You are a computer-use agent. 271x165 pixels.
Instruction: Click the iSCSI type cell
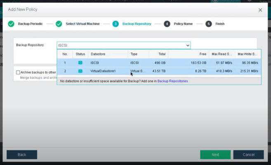click(134, 63)
